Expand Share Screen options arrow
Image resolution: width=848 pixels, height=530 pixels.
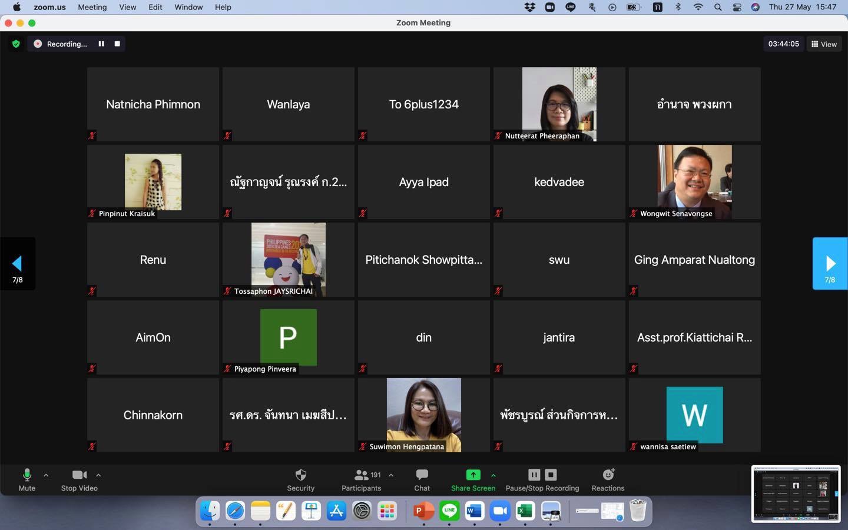click(493, 475)
